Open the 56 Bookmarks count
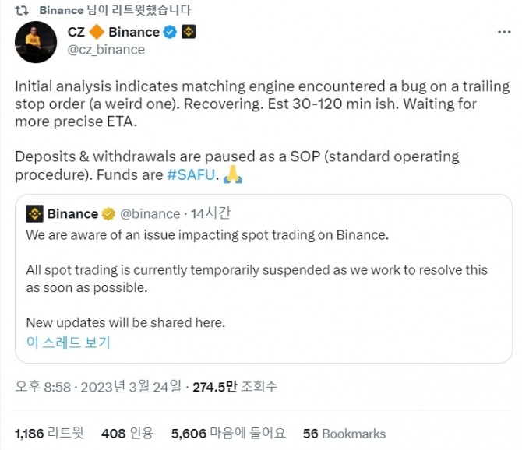522x450 pixels. [x=344, y=433]
